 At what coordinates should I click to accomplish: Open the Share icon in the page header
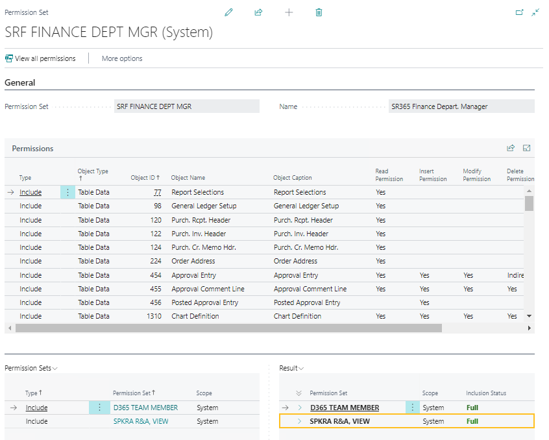258,12
